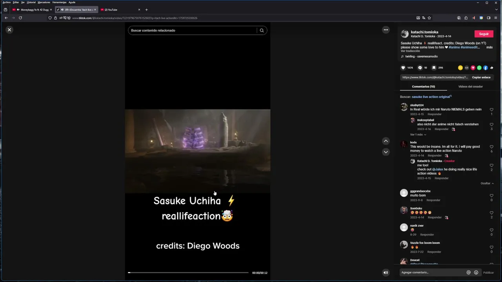Click translate page icon in address bar
502x282 pixels.
click(424, 18)
